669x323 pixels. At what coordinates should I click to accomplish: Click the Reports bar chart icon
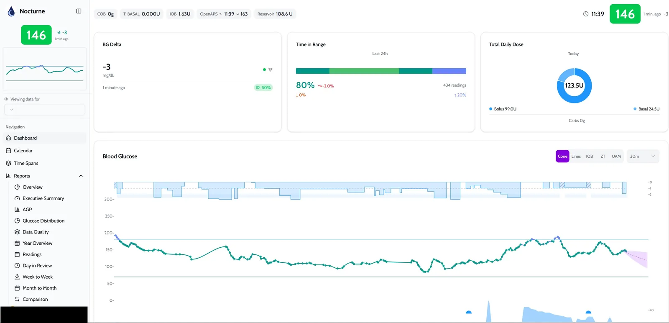(8, 176)
